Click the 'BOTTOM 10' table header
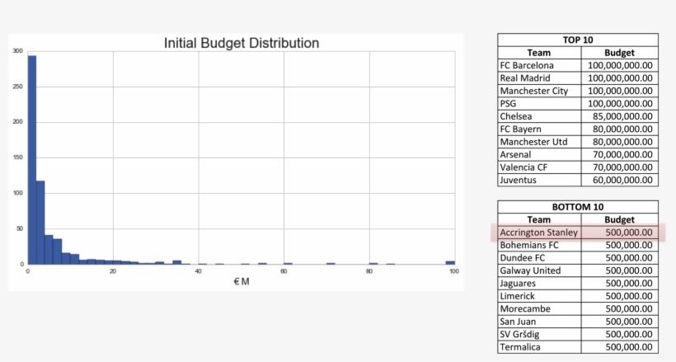The image size is (676, 362). click(x=578, y=207)
